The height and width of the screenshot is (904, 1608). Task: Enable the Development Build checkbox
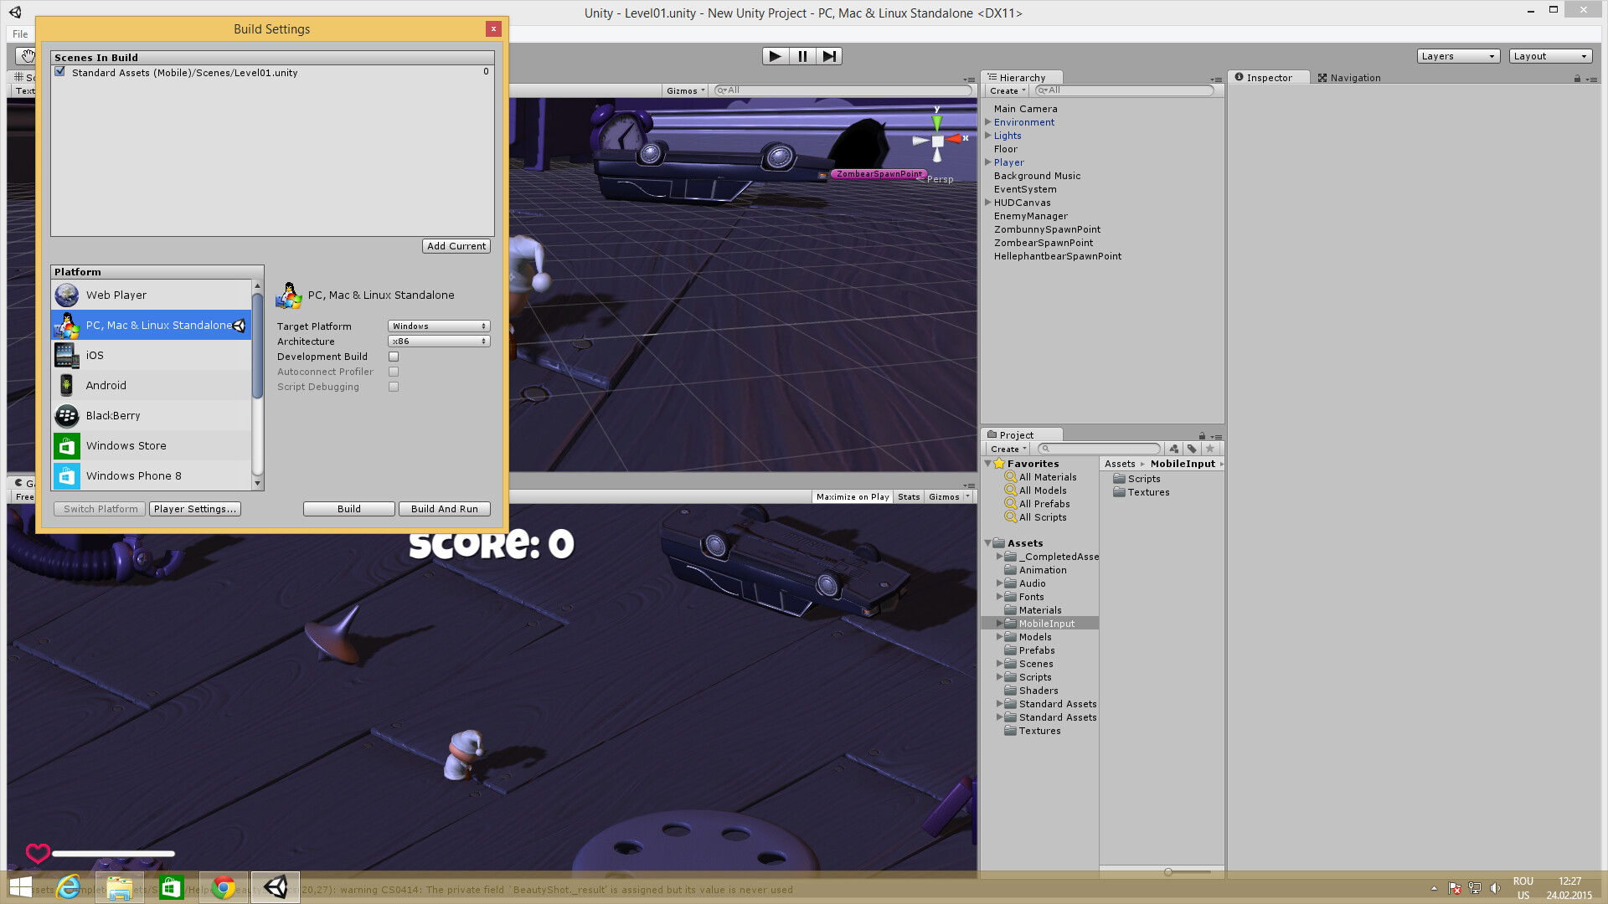(x=394, y=357)
